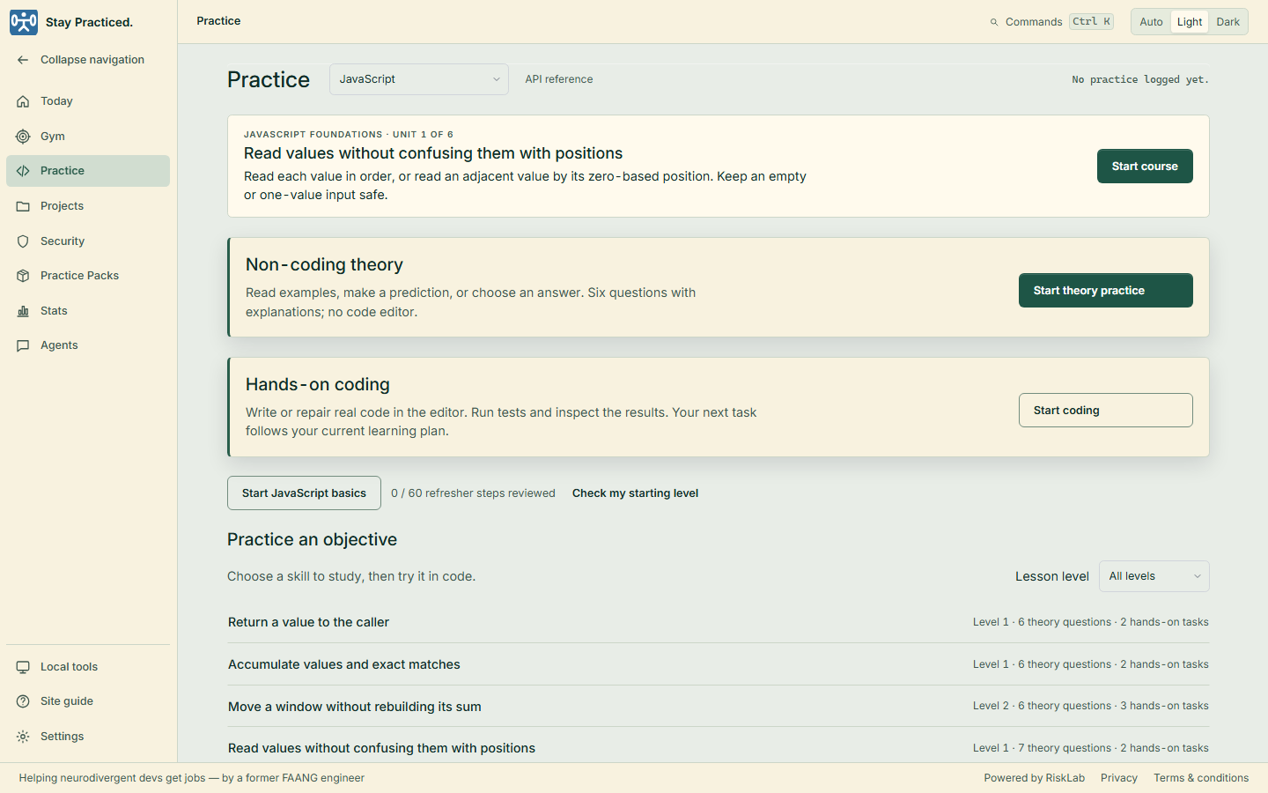
Task: Open Stats from the sidebar
Action: 88,311
